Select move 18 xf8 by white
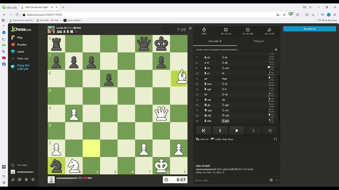The height and width of the screenshot is (190, 339). coord(208,116)
